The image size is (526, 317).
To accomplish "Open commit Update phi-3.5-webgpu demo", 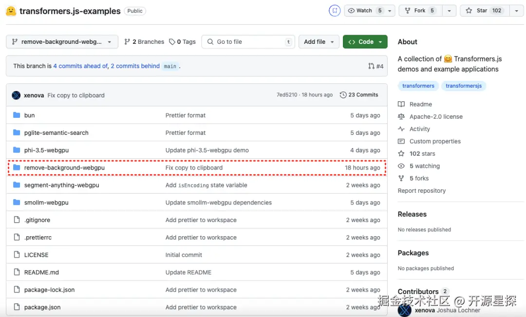I will coord(207,150).
